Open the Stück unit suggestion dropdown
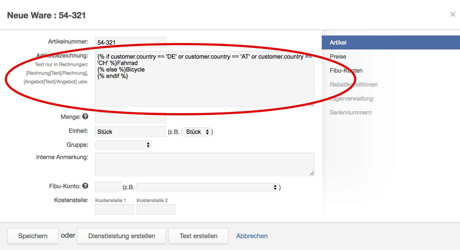460x250 pixels. (x=197, y=132)
